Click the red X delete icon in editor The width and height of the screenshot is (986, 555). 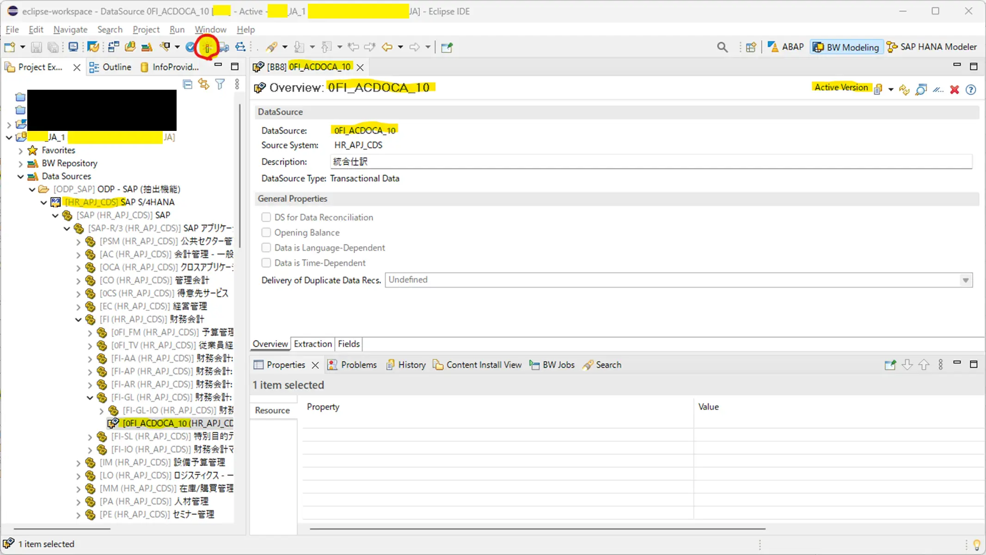click(x=954, y=90)
